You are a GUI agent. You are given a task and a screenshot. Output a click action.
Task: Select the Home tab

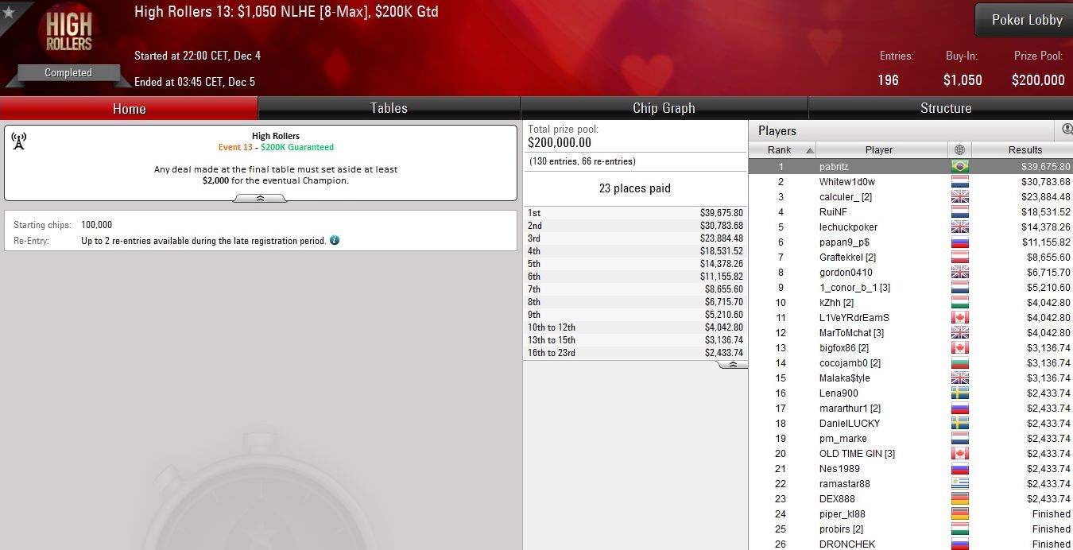[x=129, y=108]
